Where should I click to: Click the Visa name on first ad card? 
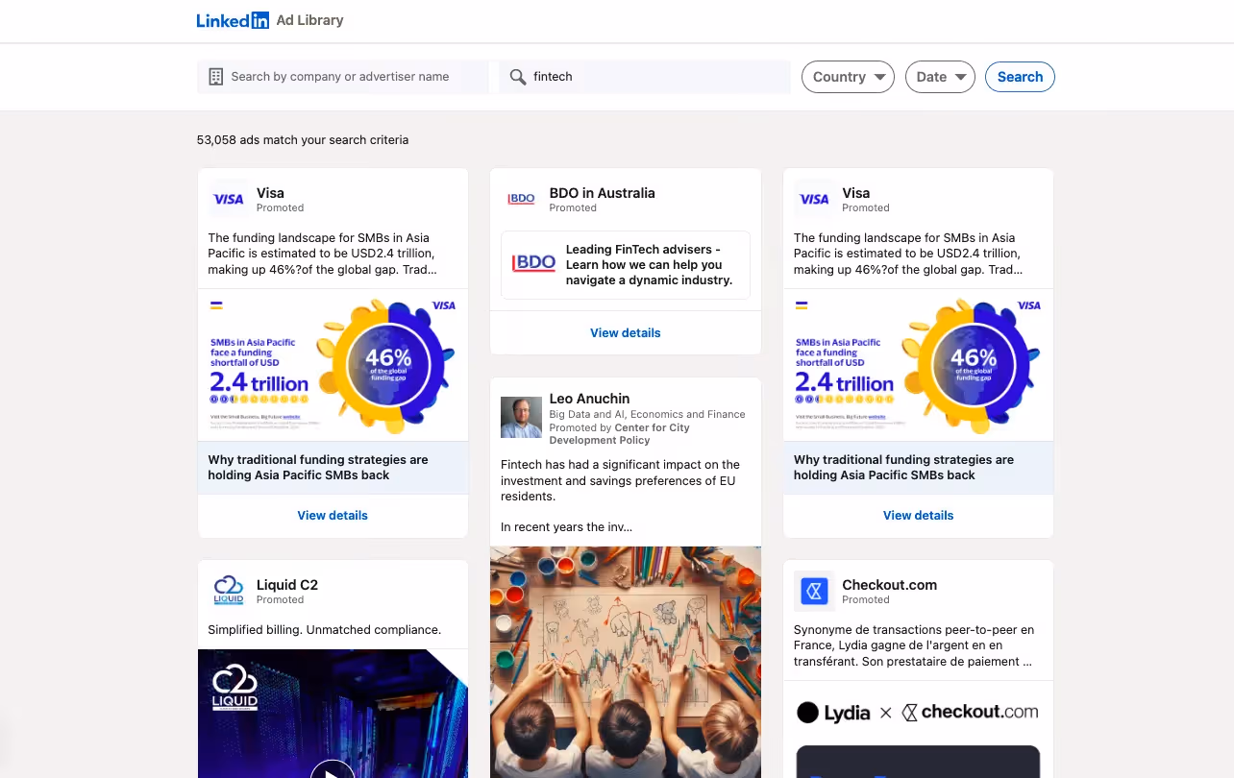pos(270,193)
